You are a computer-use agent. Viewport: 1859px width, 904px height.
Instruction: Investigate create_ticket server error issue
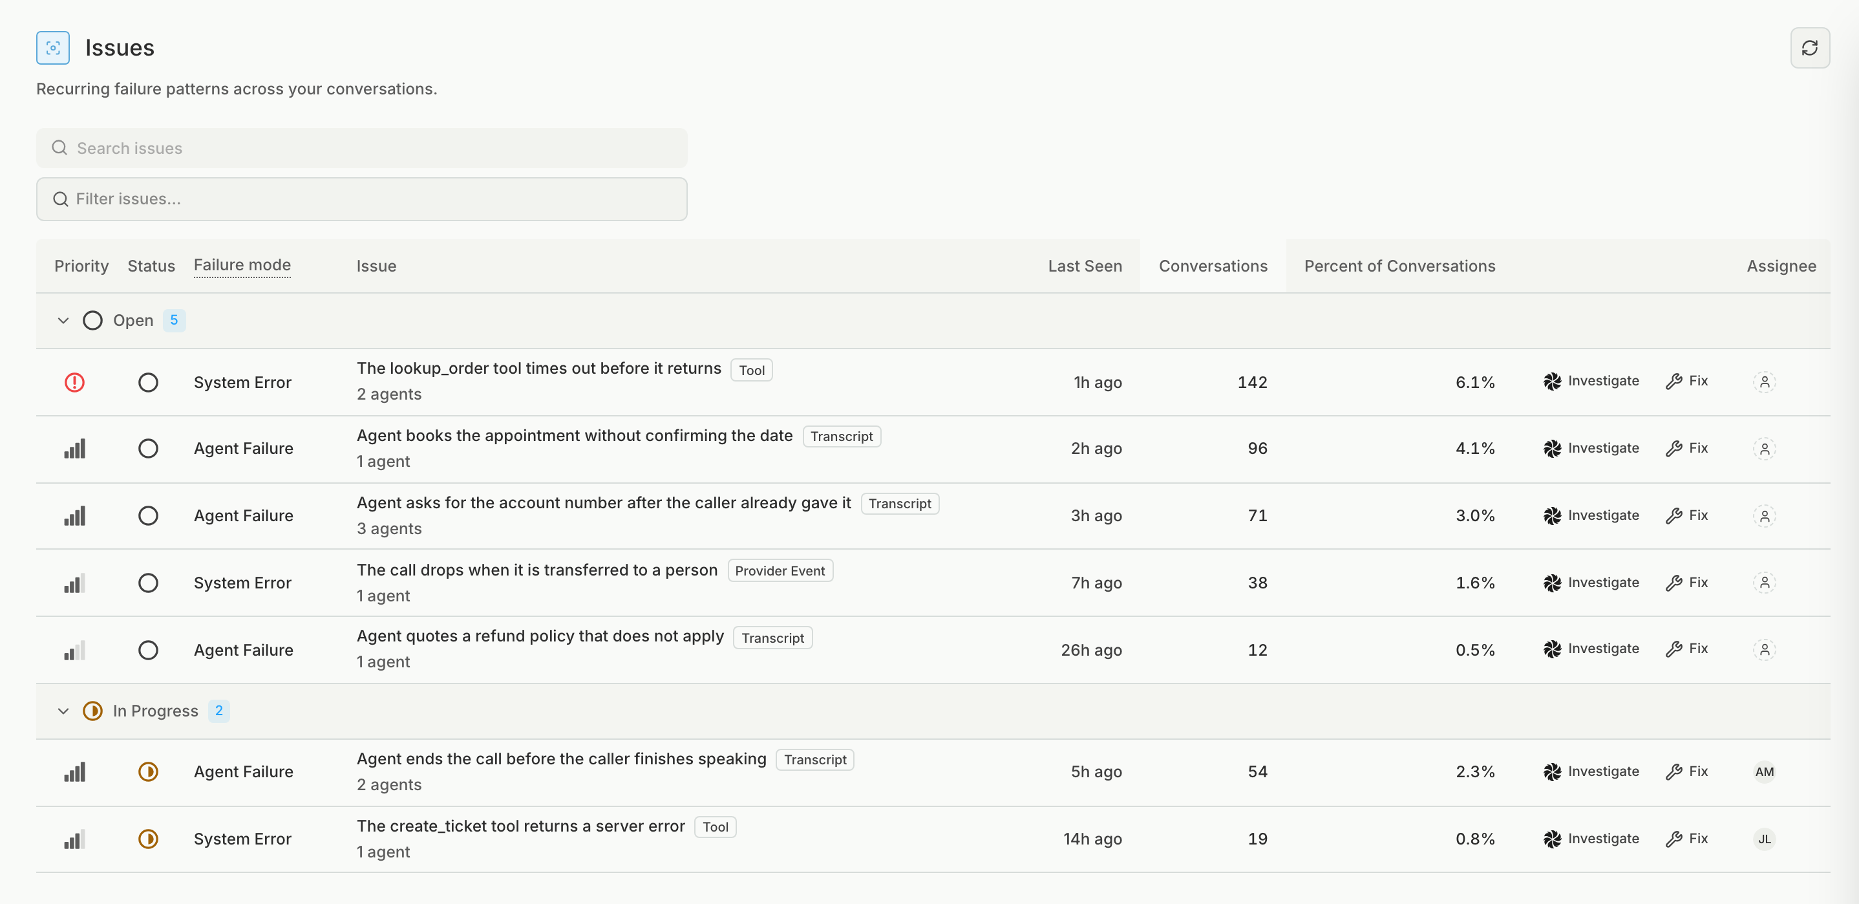pos(1591,839)
